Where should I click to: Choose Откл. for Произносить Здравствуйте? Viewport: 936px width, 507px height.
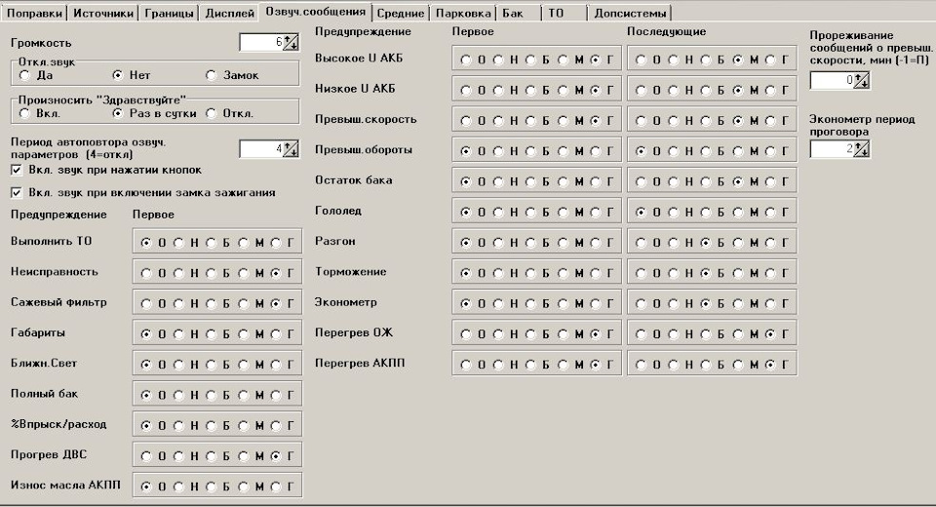tap(230, 113)
